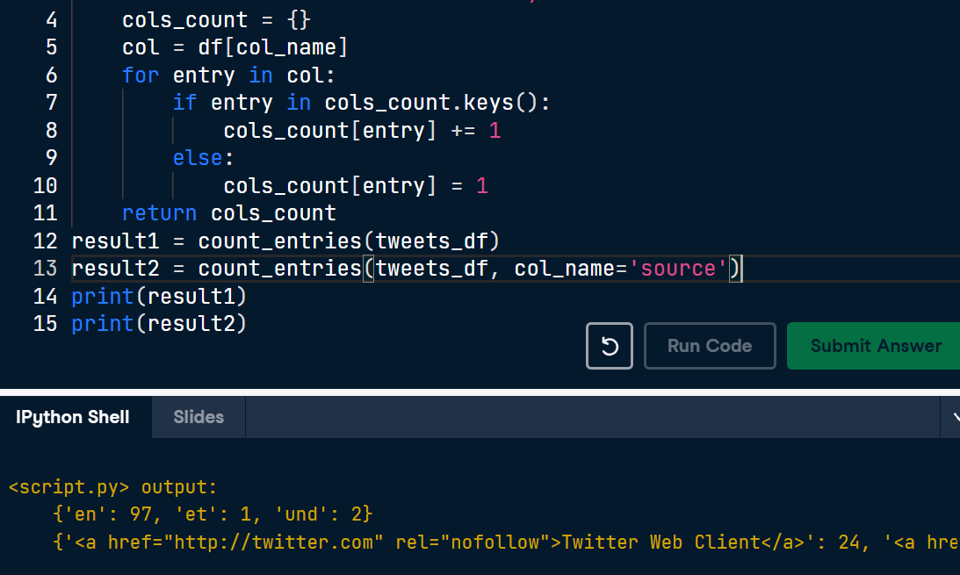The height and width of the screenshot is (575, 960).
Task: Open the Slides tab
Action: (x=198, y=417)
